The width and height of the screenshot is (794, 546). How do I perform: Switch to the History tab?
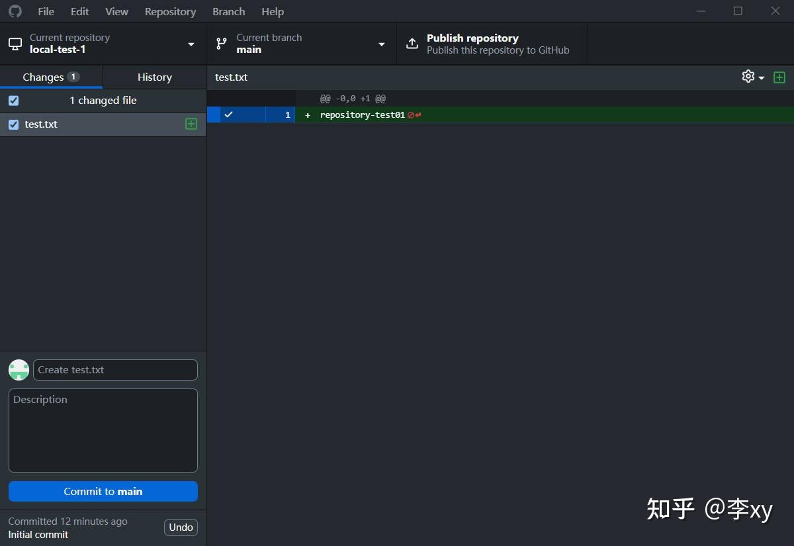pyautogui.click(x=154, y=77)
